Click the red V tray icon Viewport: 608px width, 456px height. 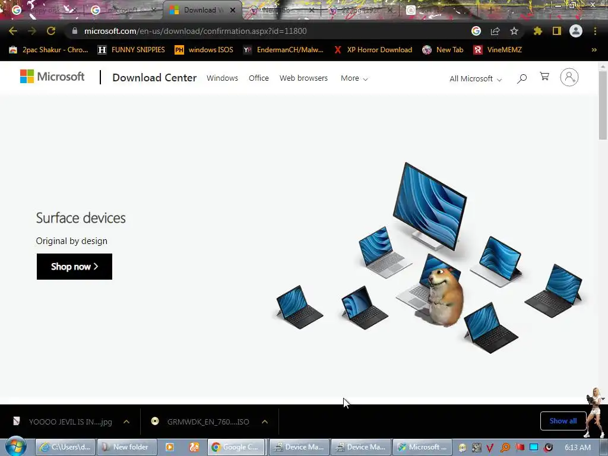point(490,448)
